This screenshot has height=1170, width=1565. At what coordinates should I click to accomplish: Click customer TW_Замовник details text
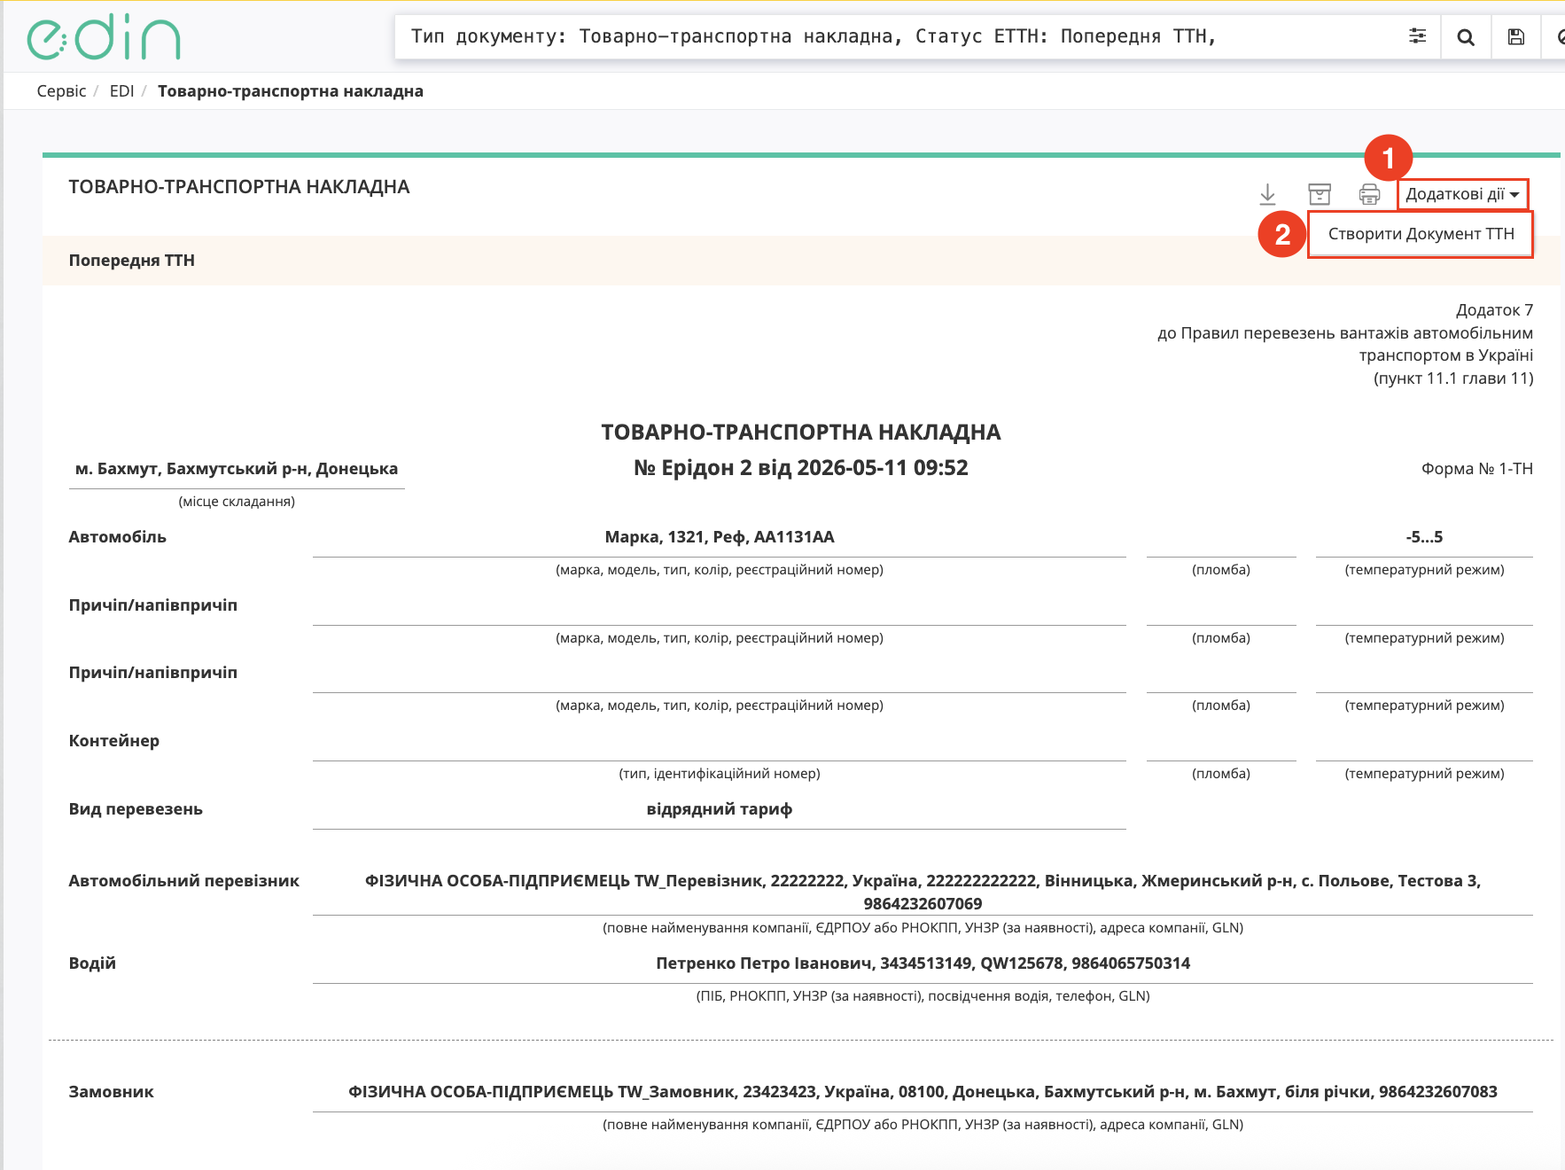pos(923,1092)
